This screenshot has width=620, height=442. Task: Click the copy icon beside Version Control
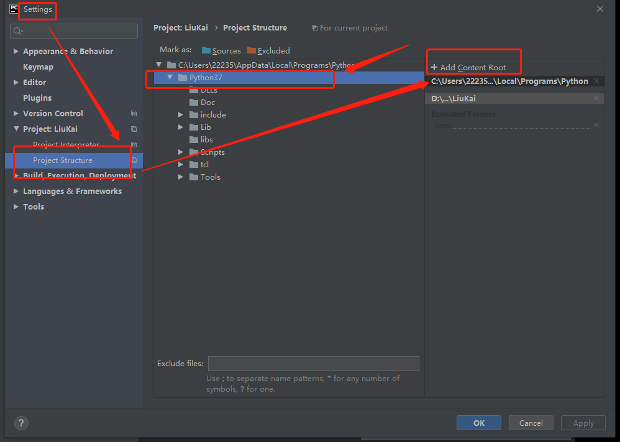(134, 114)
